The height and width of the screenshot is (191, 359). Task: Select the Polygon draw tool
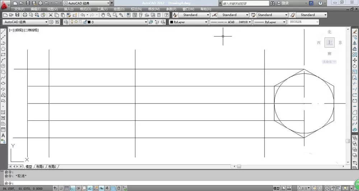coord(3,49)
